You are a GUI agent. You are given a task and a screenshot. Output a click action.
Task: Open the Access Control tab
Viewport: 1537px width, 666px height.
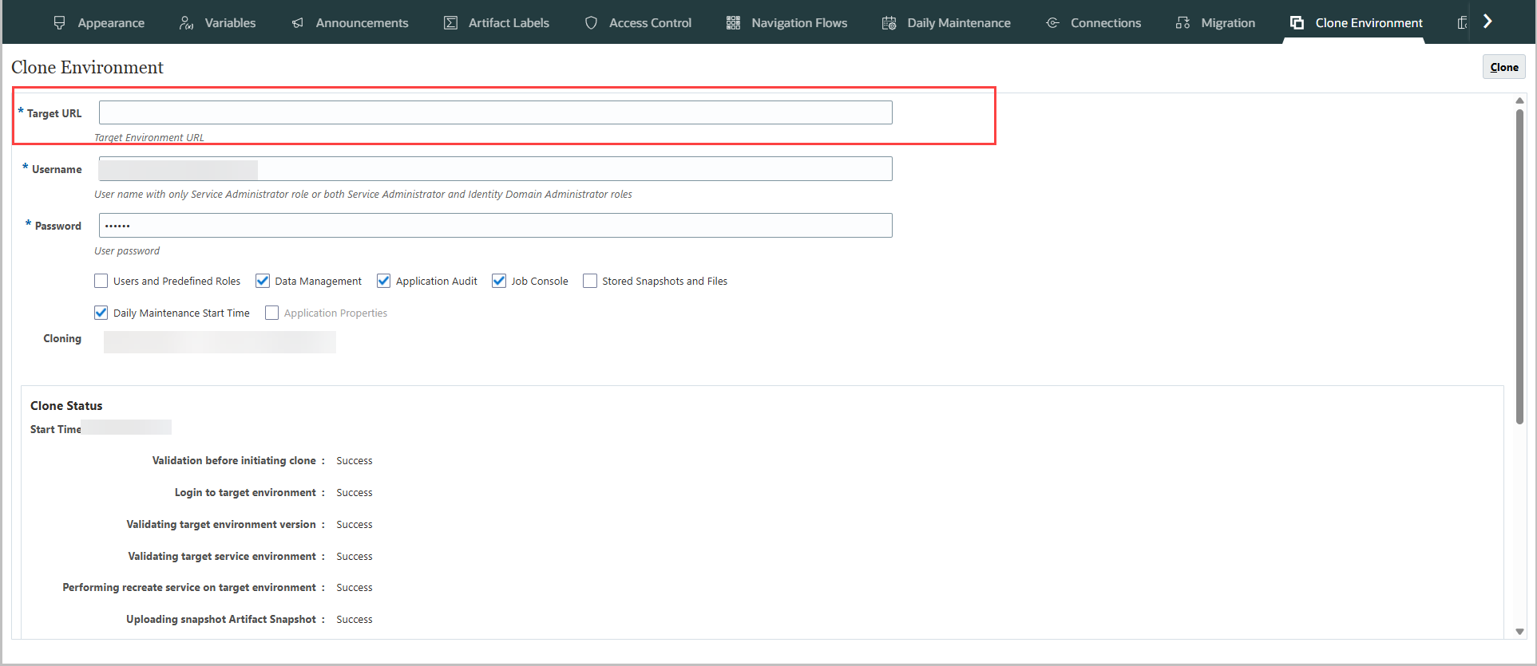click(x=638, y=23)
